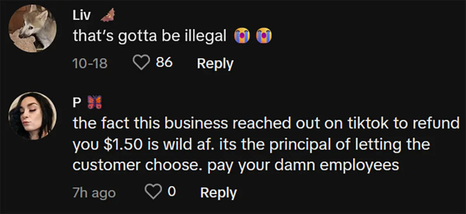
Task: Reply to P's comment
Action: [x=218, y=193]
